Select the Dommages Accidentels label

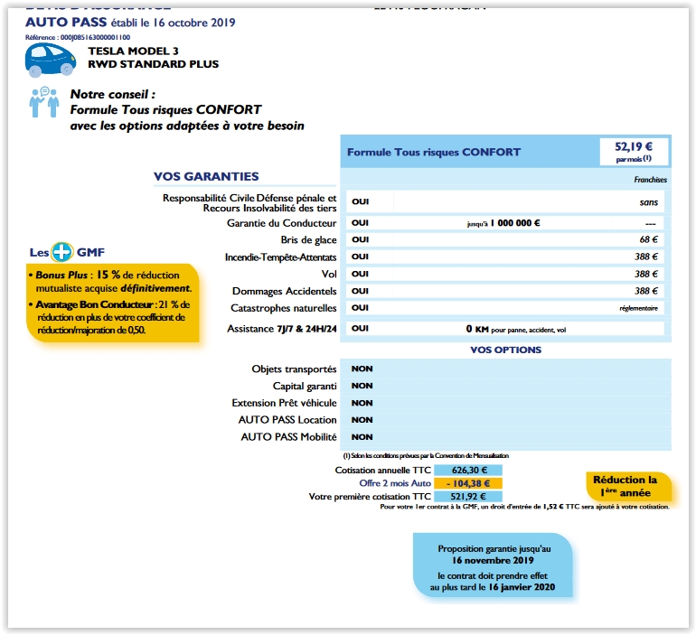point(284,292)
